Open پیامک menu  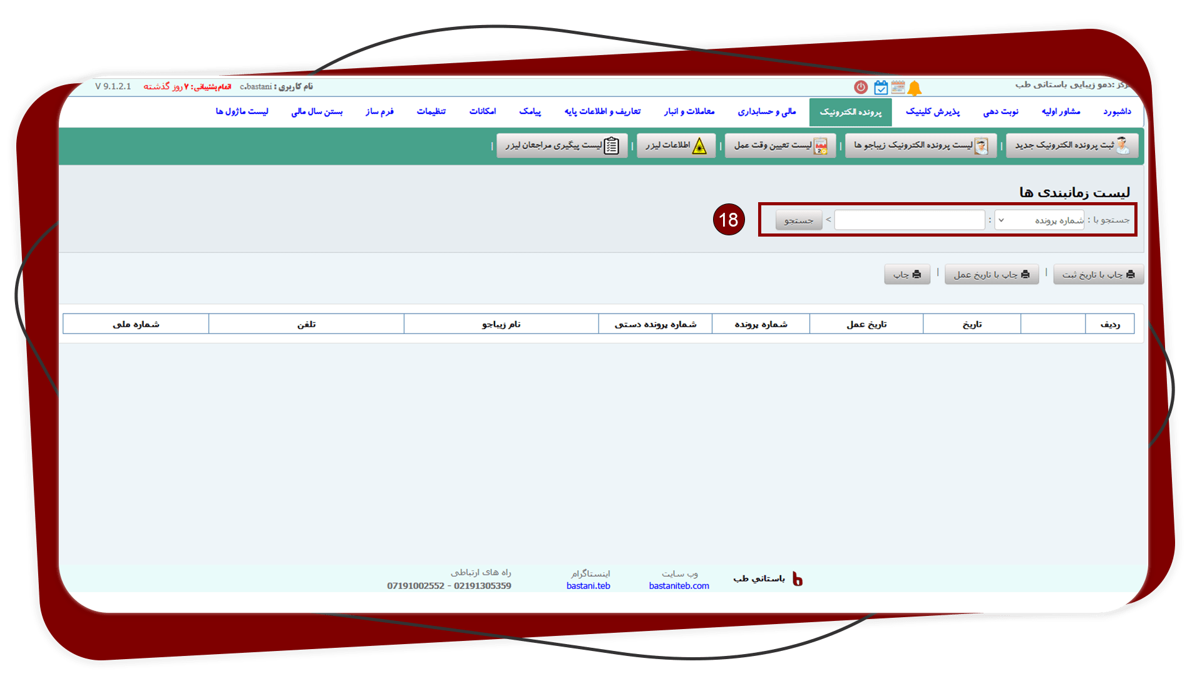pos(530,111)
